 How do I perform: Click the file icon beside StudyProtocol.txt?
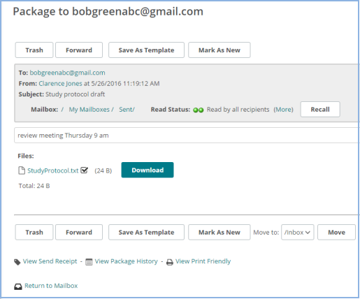pyautogui.click(x=22, y=170)
